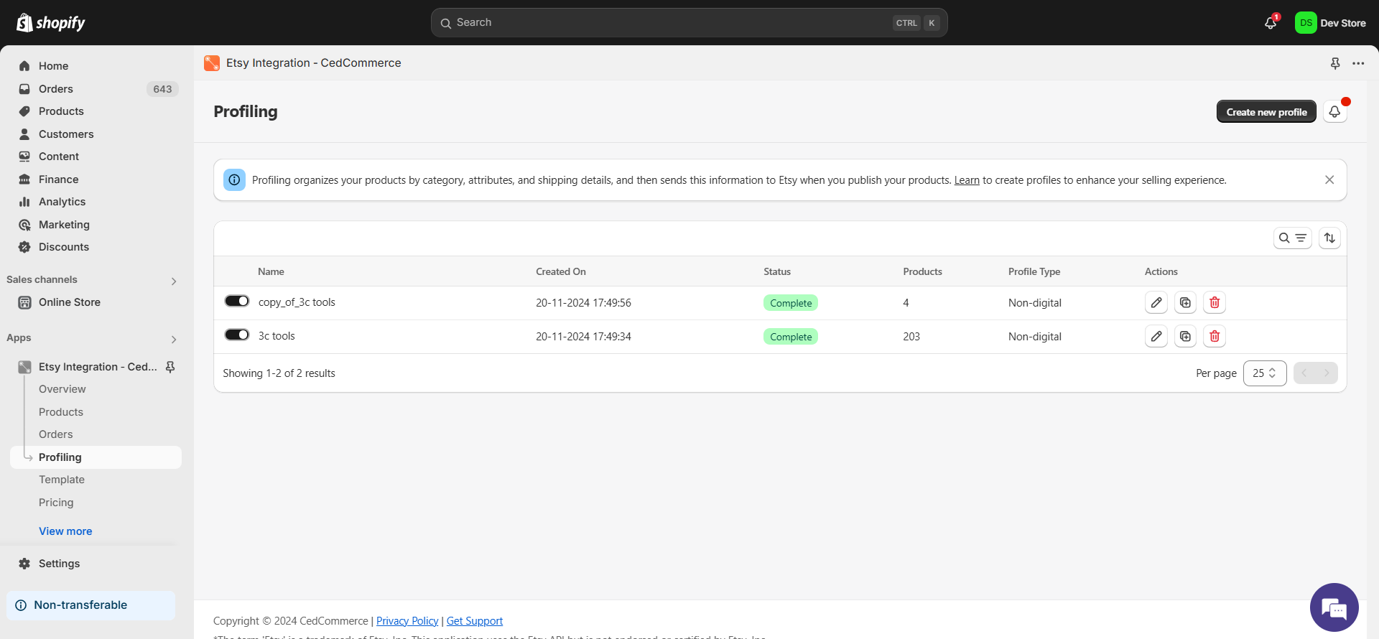The image size is (1379, 639).
Task: Click the Etsy Integration app logo icon
Action: (212, 63)
